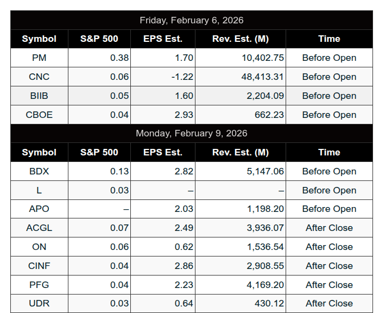Click the UDR ticker symbol
The height and width of the screenshot is (313, 379).
click(x=39, y=304)
